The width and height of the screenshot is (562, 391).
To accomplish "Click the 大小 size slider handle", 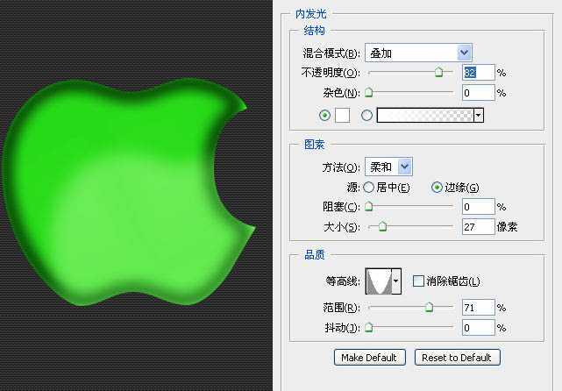I will [383, 226].
